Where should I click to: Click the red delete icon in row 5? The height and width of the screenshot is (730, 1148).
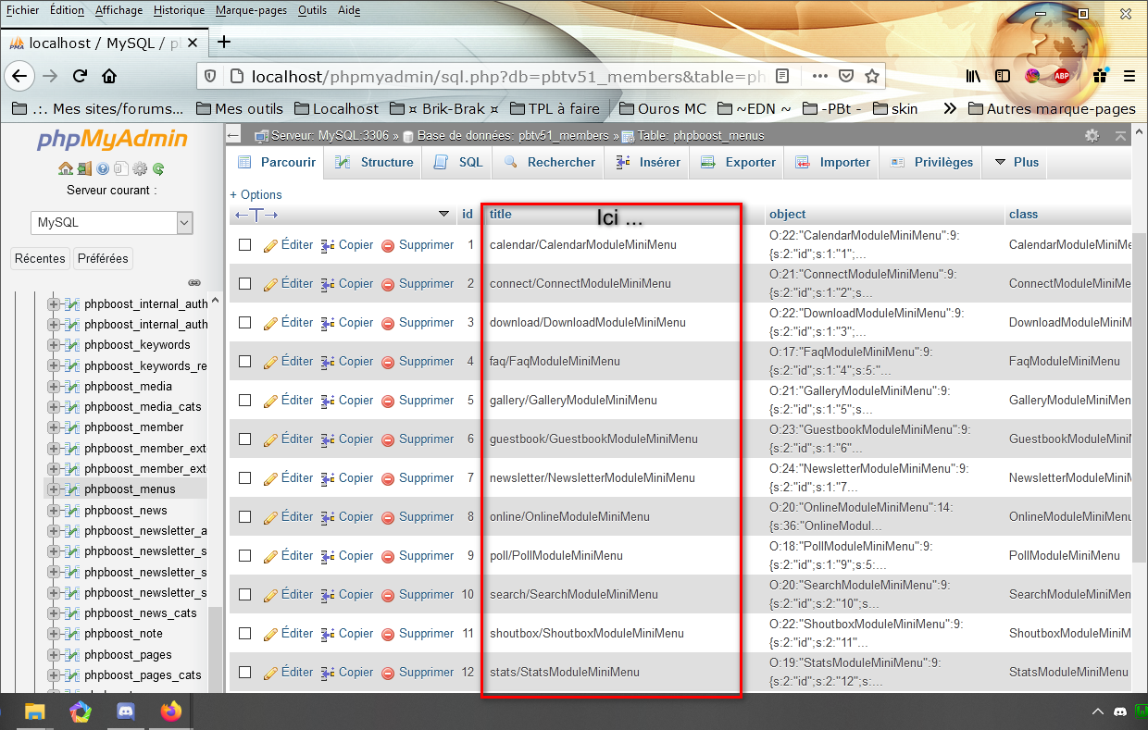tap(388, 401)
